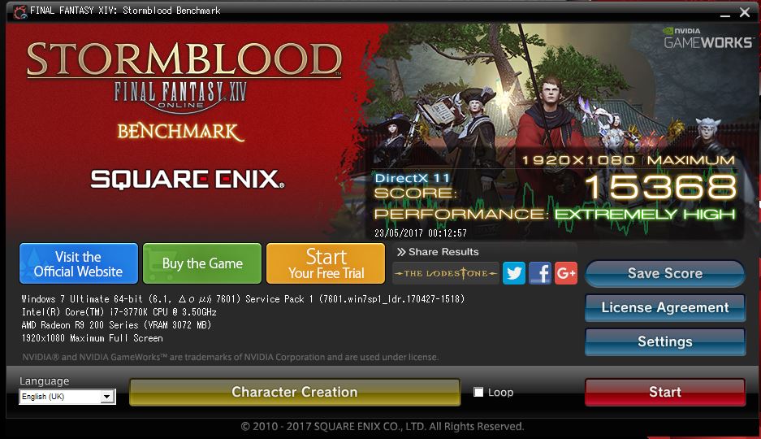The width and height of the screenshot is (761, 439).
Task: Click the Square Enix logo
Action: click(188, 179)
